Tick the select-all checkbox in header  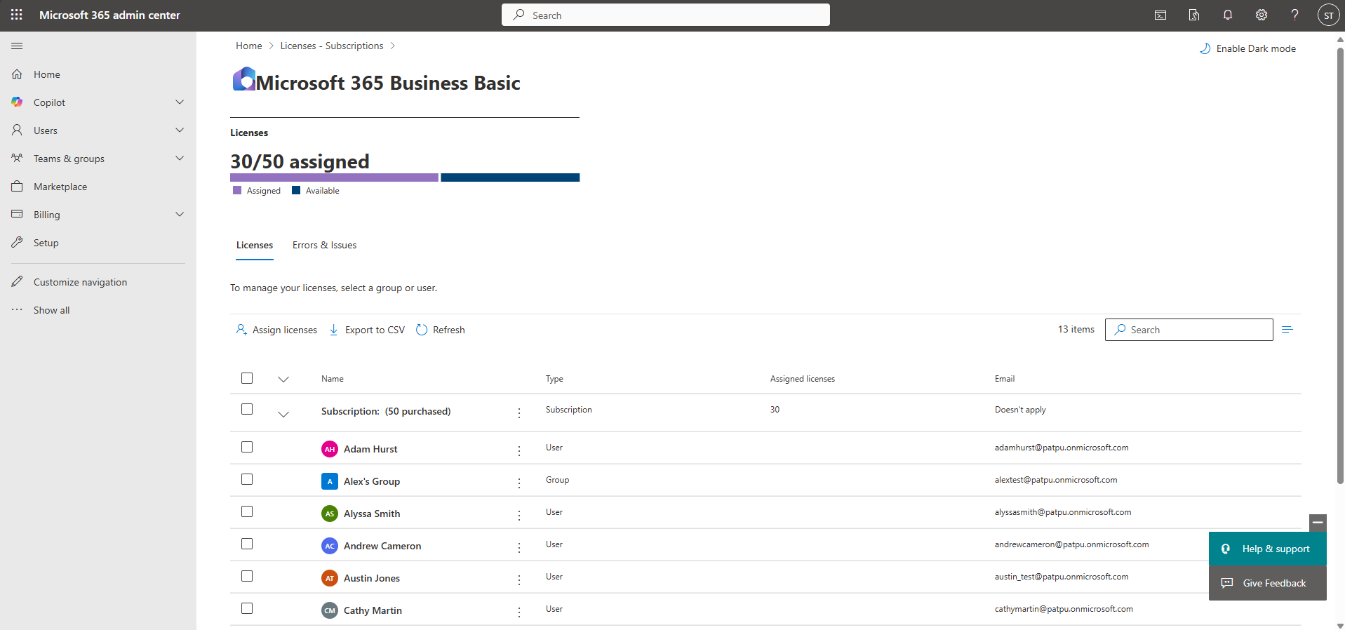click(x=247, y=378)
